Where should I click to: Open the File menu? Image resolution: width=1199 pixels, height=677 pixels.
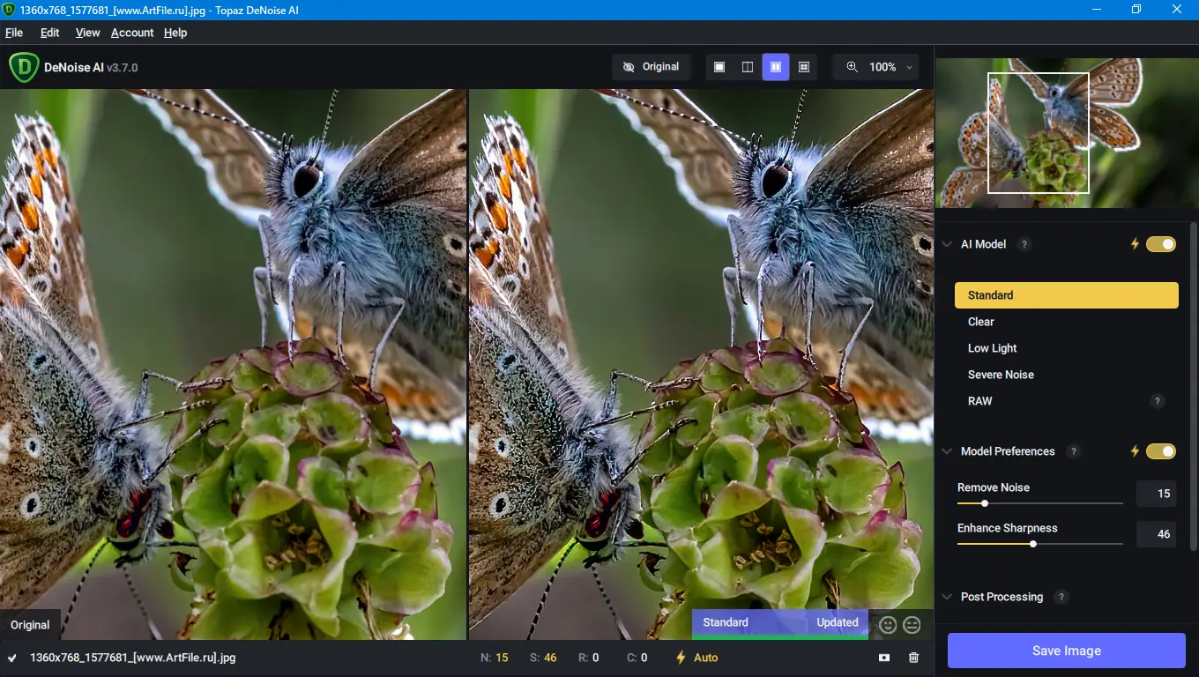coord(14,33)
